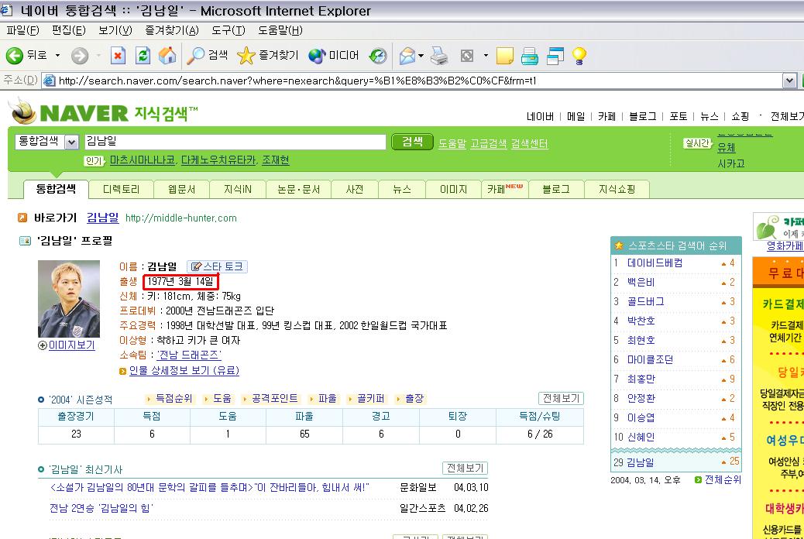Screen dimensions: 804x539
Task: Open the 편집(E) menu
Action: click(69, 30)
